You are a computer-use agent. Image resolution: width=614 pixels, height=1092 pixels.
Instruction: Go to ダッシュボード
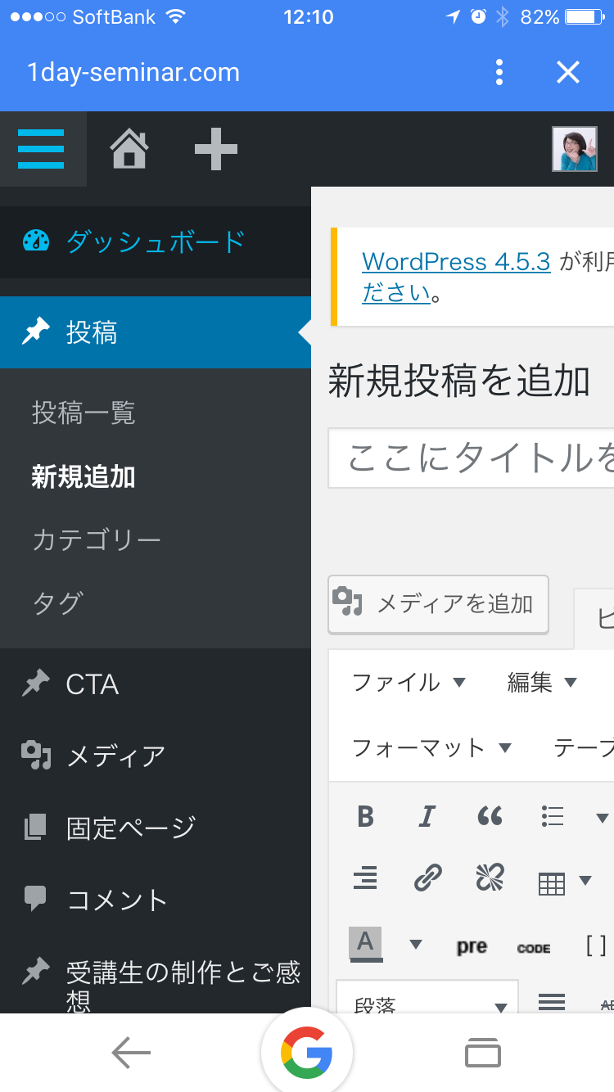156,241
